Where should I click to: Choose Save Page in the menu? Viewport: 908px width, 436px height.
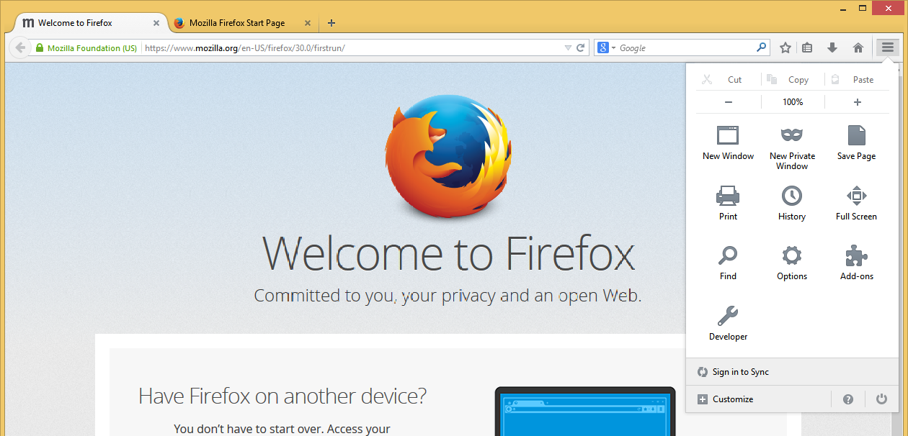(856, 142)
